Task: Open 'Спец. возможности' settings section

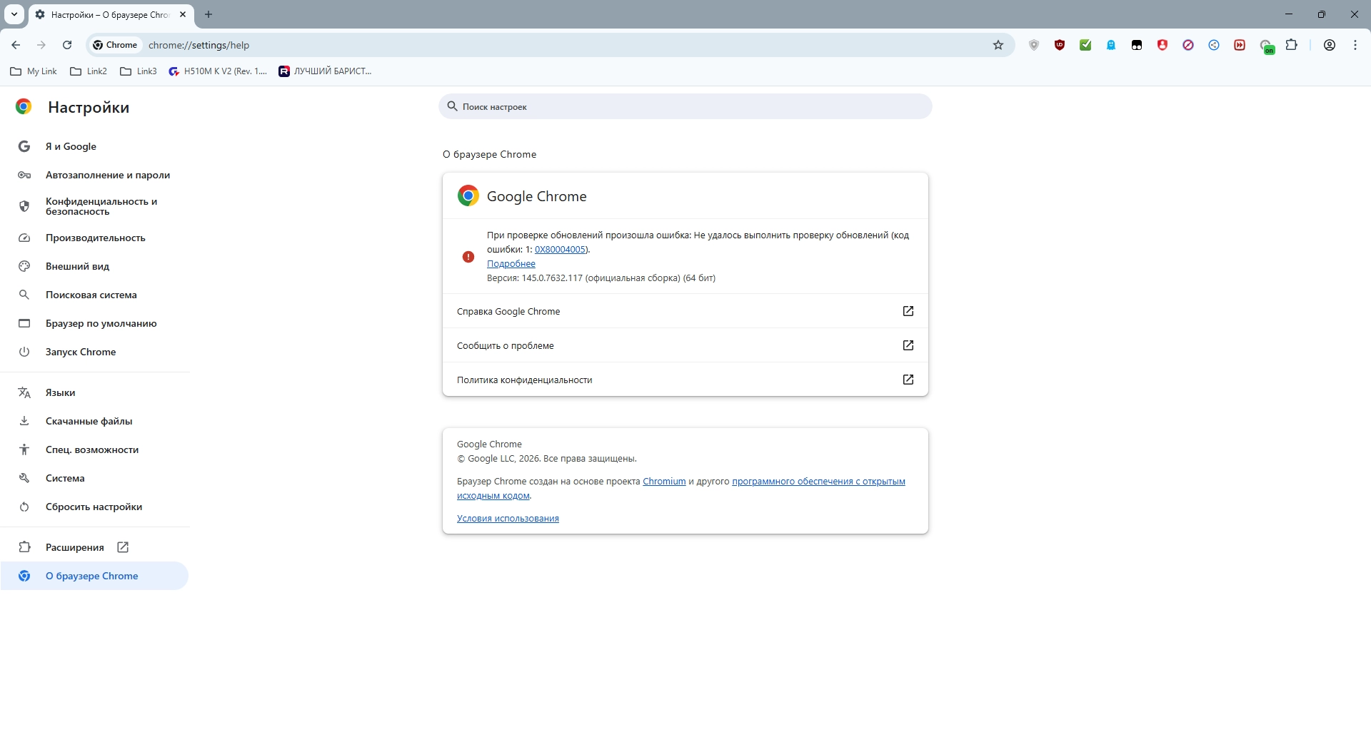Action: (x=94, y=449)
